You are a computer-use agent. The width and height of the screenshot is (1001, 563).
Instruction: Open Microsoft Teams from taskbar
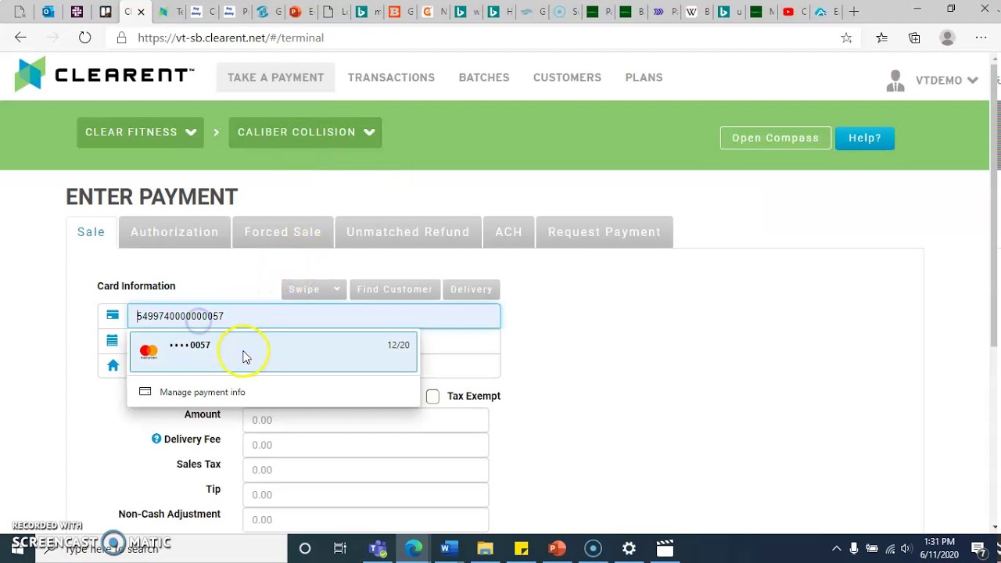click(x=378, y=548)
